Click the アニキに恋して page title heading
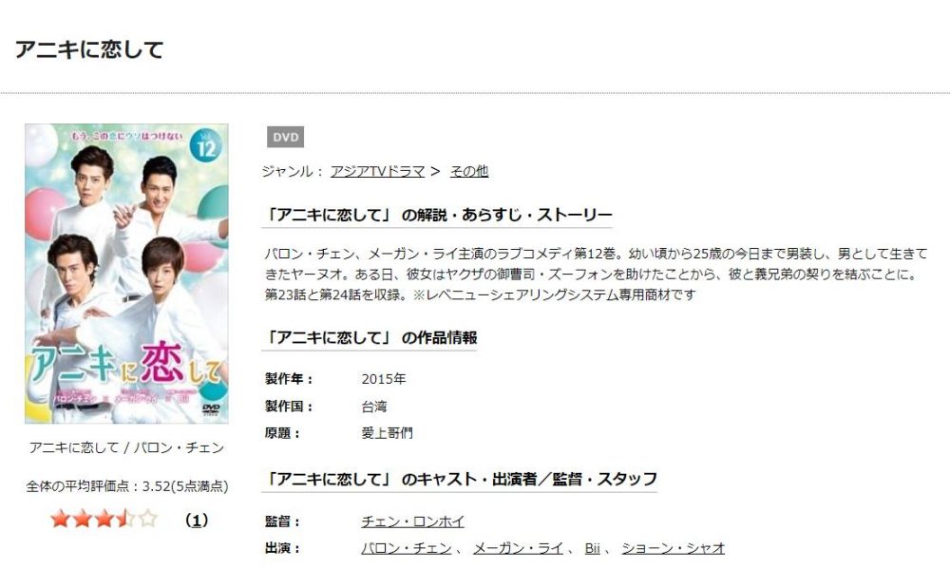The height and width of the screenshot is (569, 950). point(89,49)
